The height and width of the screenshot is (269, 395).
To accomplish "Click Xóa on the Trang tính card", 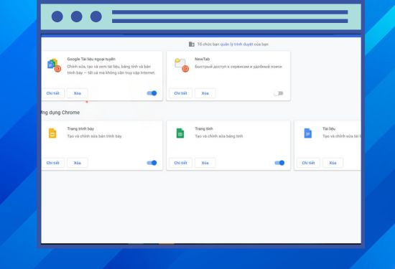I will point(205,163).
